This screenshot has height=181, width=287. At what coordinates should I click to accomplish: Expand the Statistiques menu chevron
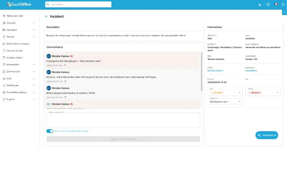[34, 85]
